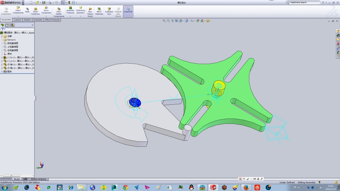
Task: Insert a Bill of Materials
Action: pyautogui.click(x=99, y=11)
